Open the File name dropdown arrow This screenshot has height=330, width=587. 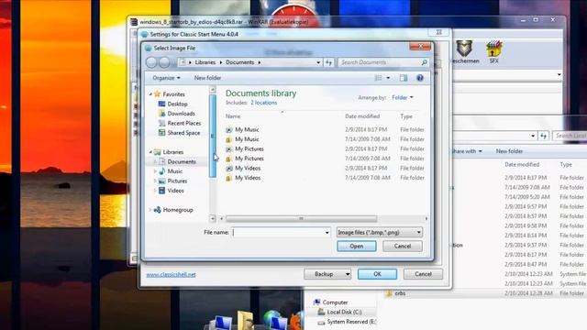click(327, 232)
